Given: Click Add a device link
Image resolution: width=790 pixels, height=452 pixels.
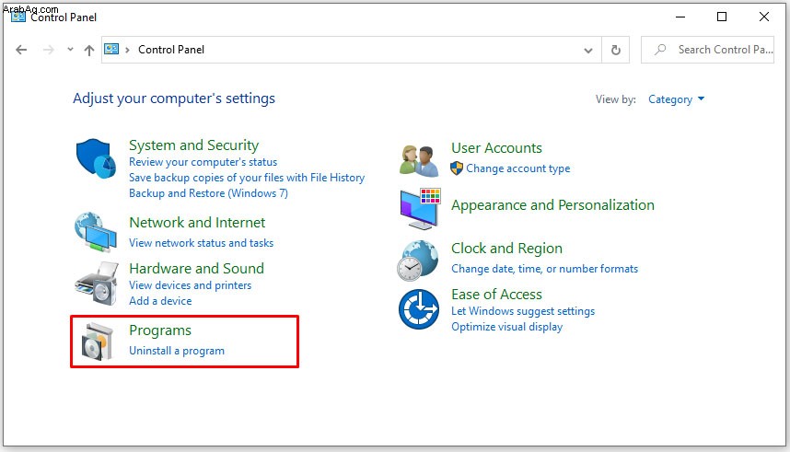Looking at the screenshot, I should (x=160, y=301).
